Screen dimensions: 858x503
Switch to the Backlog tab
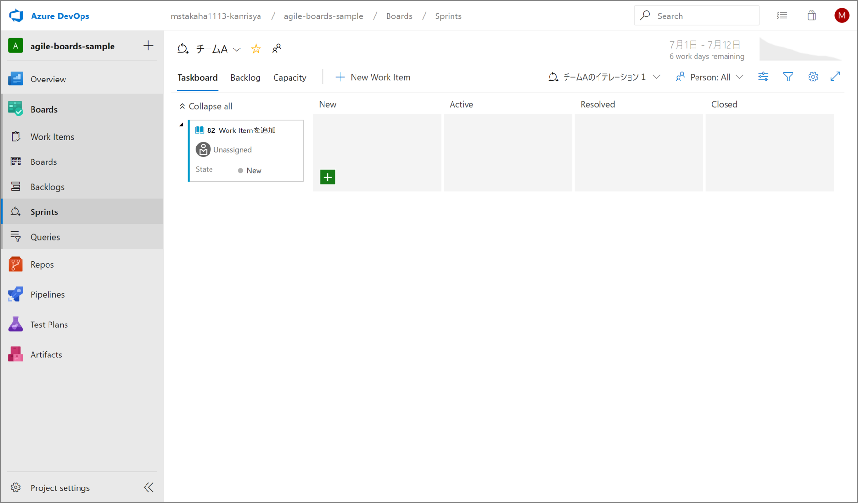[x=245, y=77]
